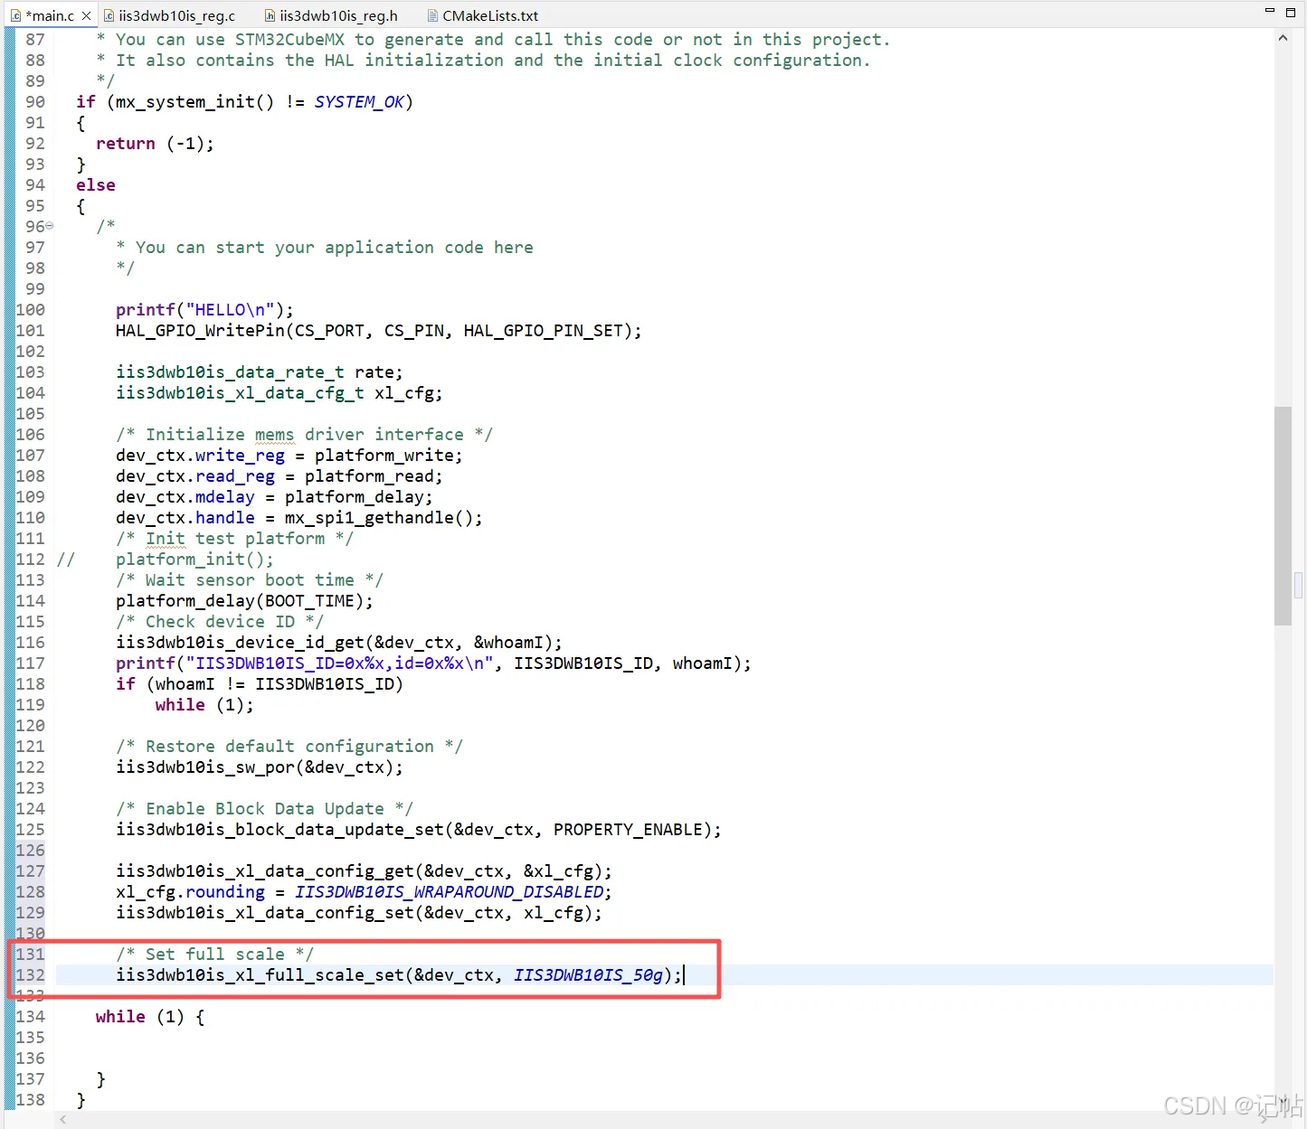Collapse the comment fold at line 96
The height and width of the screenshot is (1129, 1307).
[x=50, y=226]
